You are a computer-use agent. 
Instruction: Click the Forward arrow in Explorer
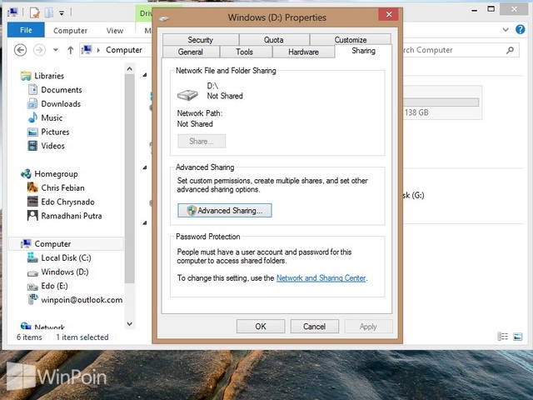39,50
